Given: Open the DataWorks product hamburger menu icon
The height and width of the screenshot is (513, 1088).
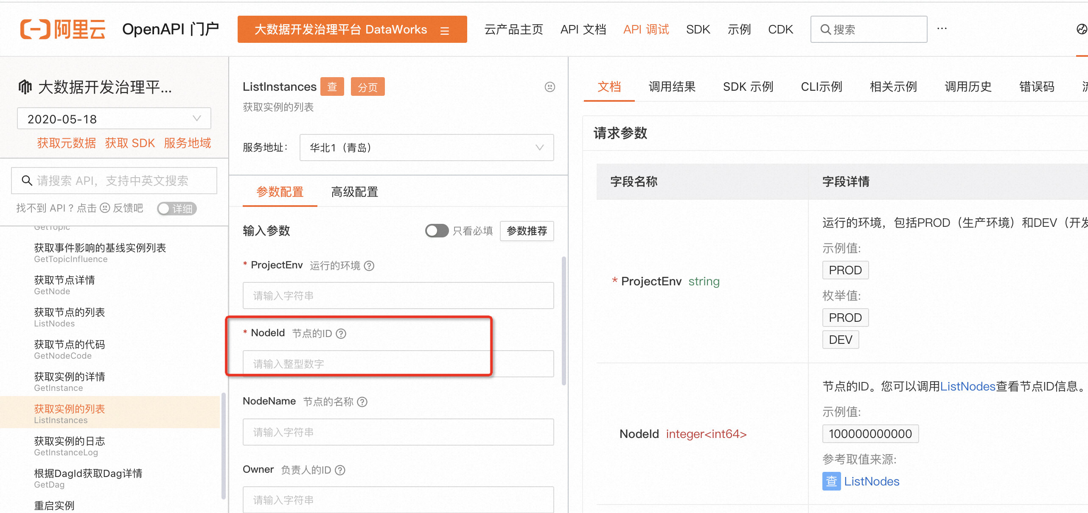Looking at the screenshot, I should tap(444, 31).
